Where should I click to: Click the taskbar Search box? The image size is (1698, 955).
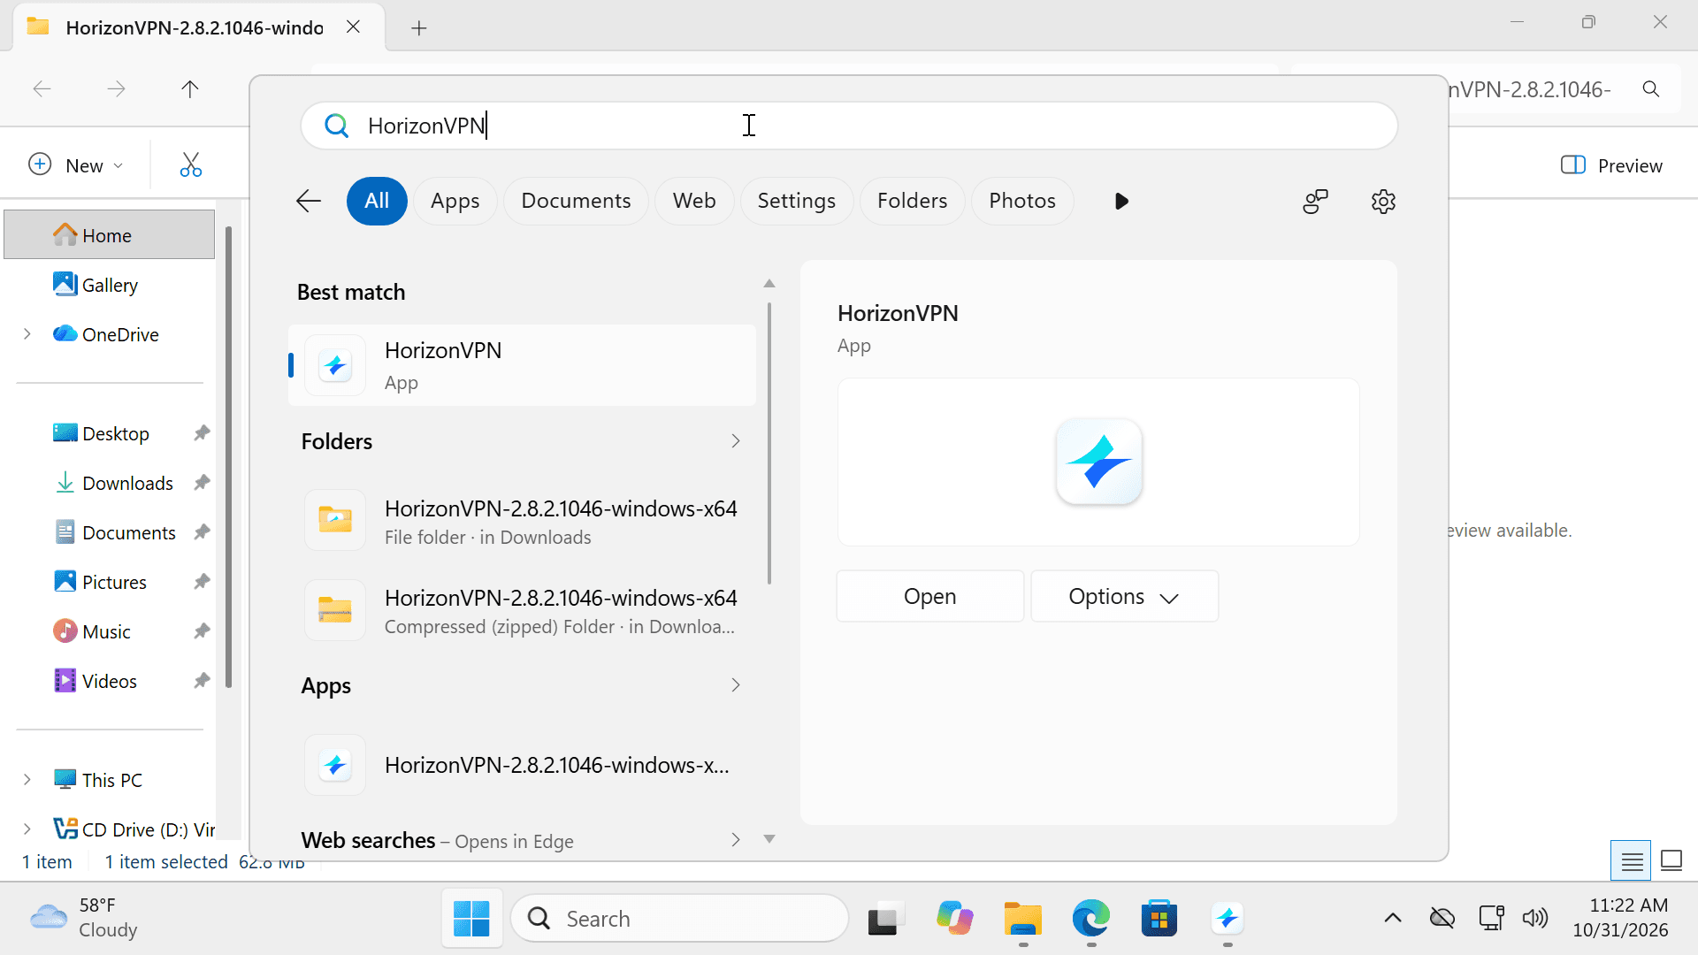(x=679, y=919)
